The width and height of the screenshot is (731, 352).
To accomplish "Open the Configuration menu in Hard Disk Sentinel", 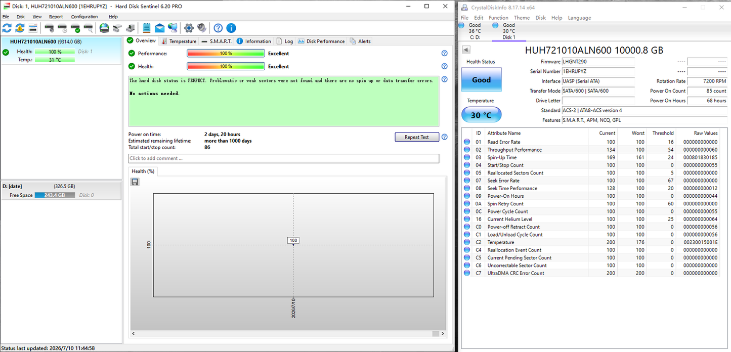I will (84, 17).
